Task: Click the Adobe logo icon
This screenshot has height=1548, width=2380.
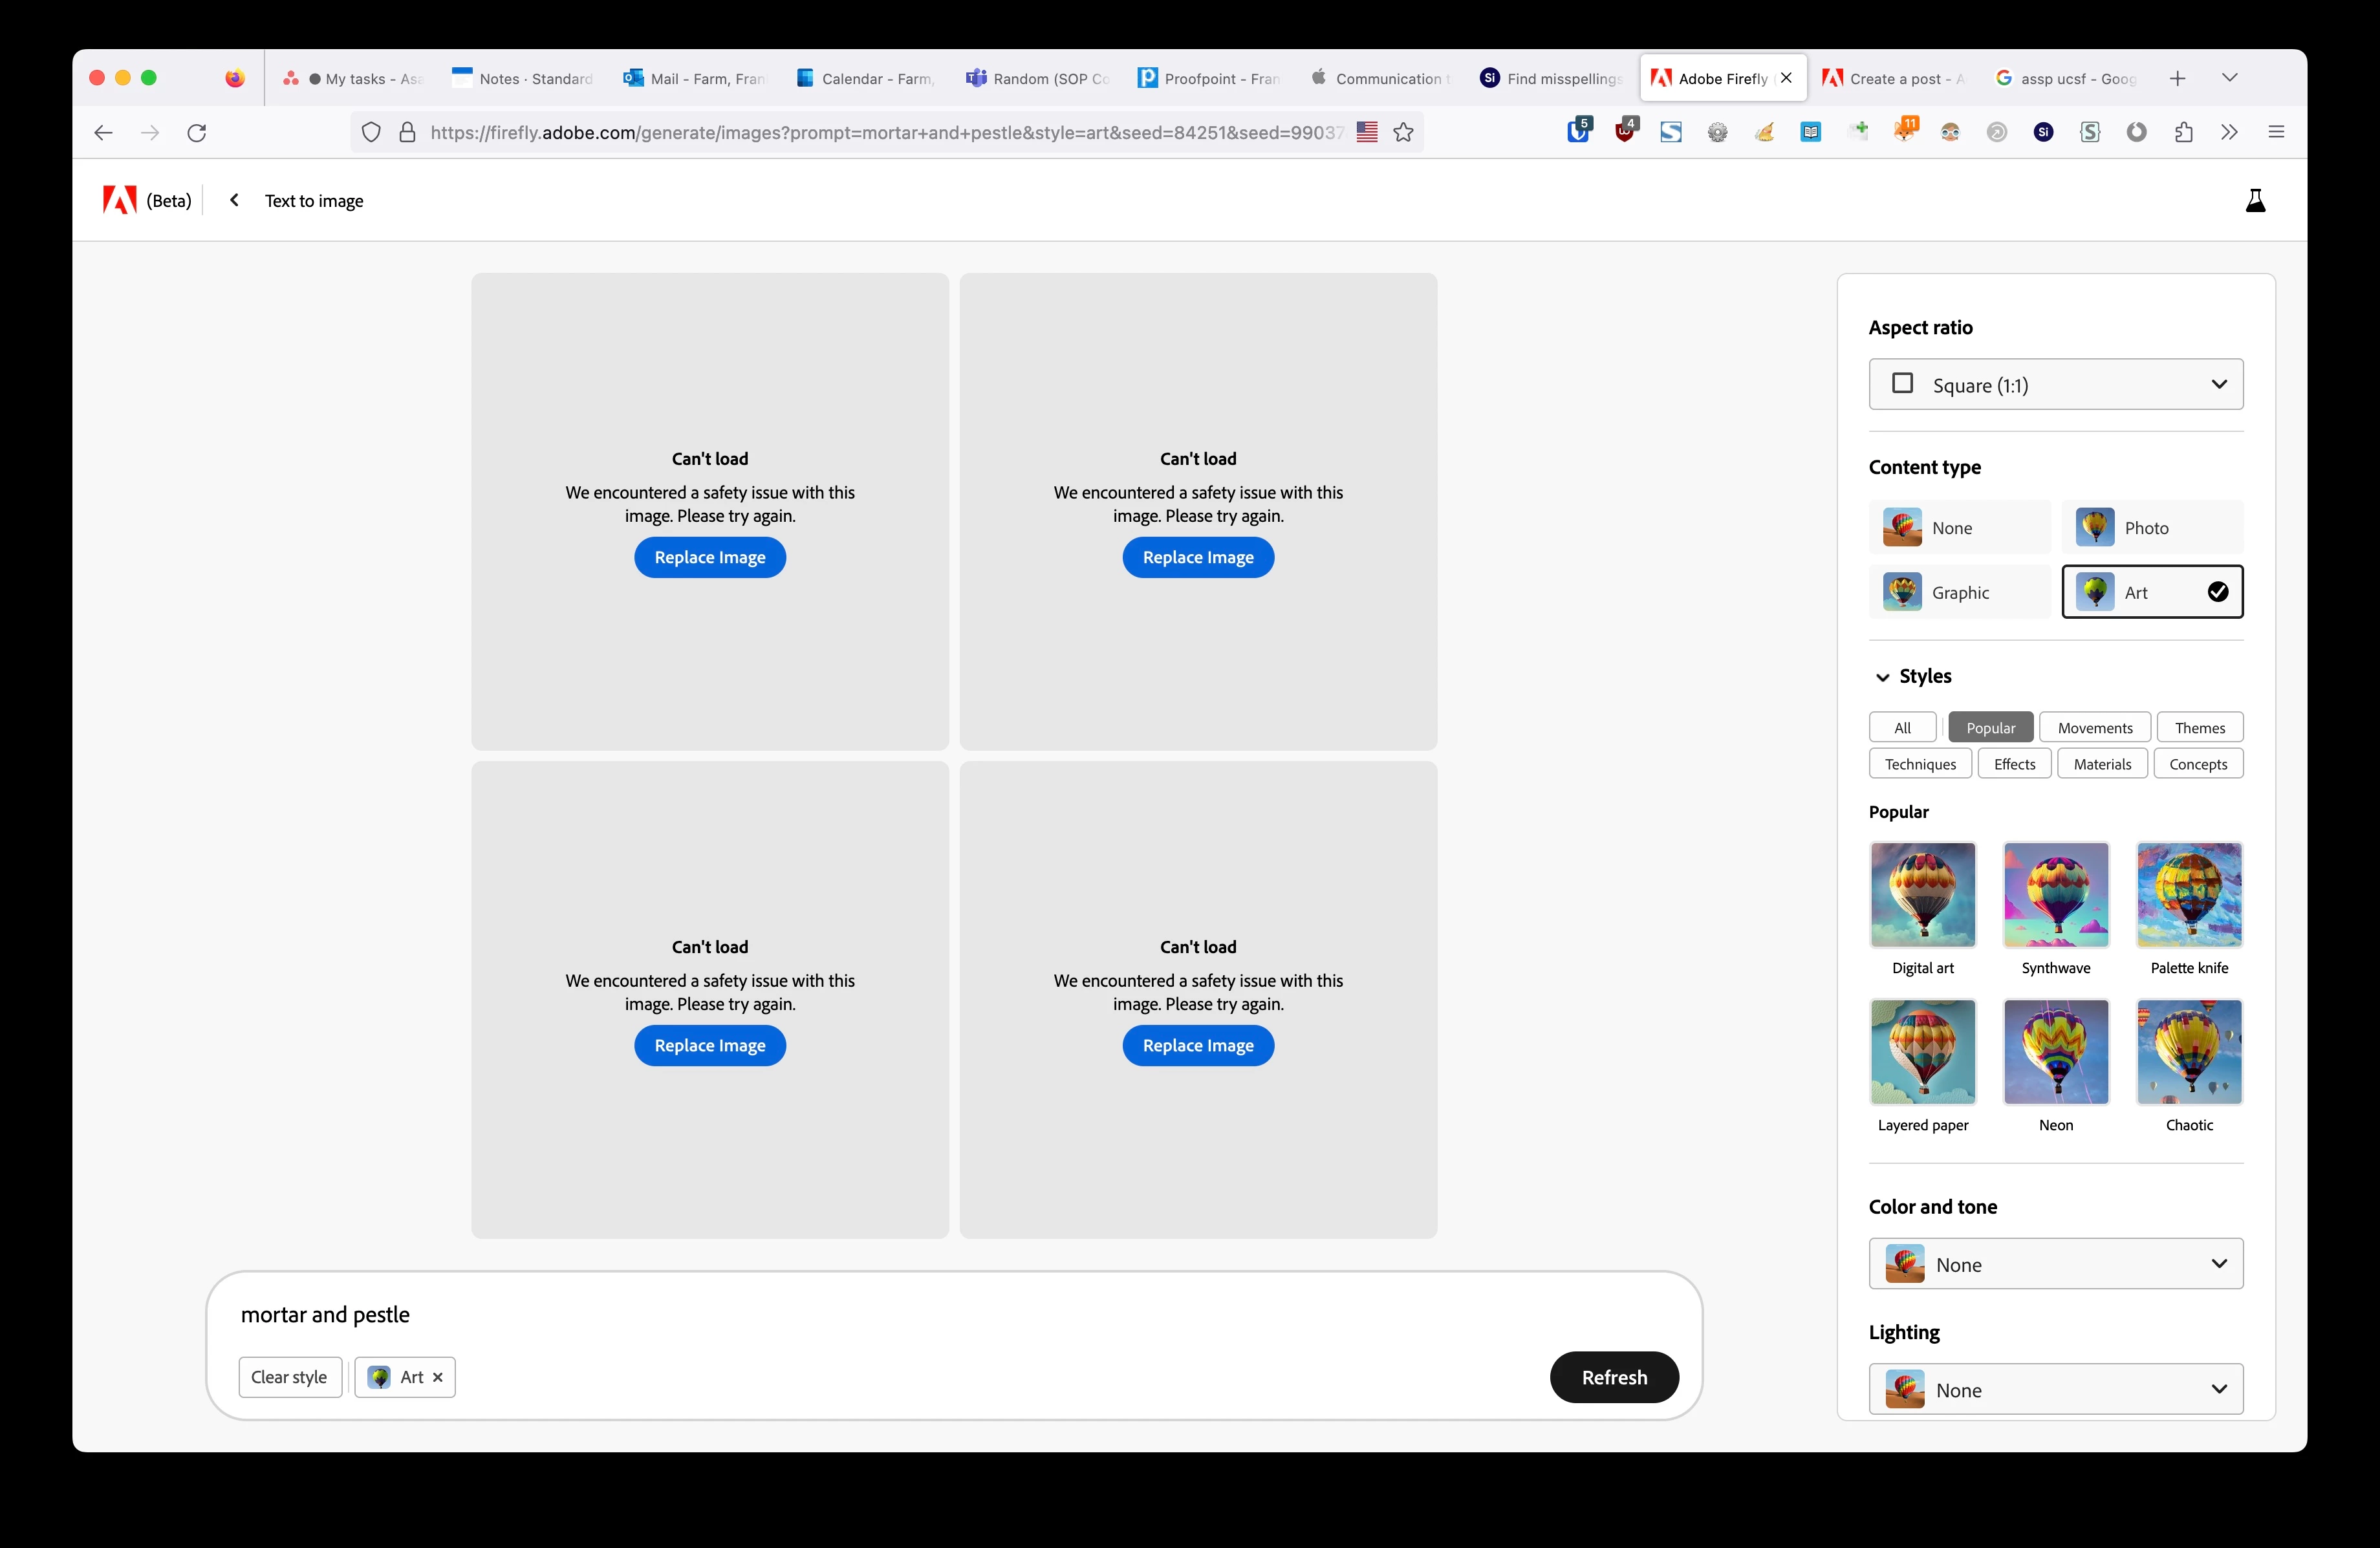Action: tap(120, 200)
